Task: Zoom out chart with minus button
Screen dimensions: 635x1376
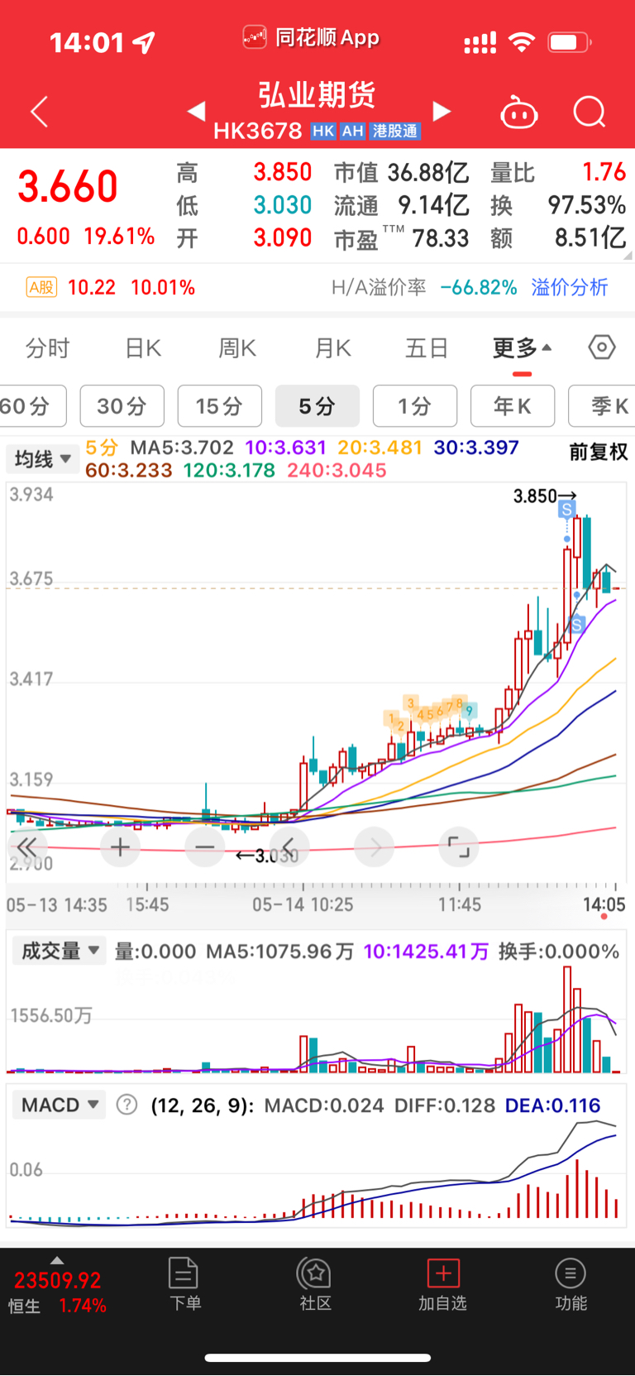Action: [205, 846]
